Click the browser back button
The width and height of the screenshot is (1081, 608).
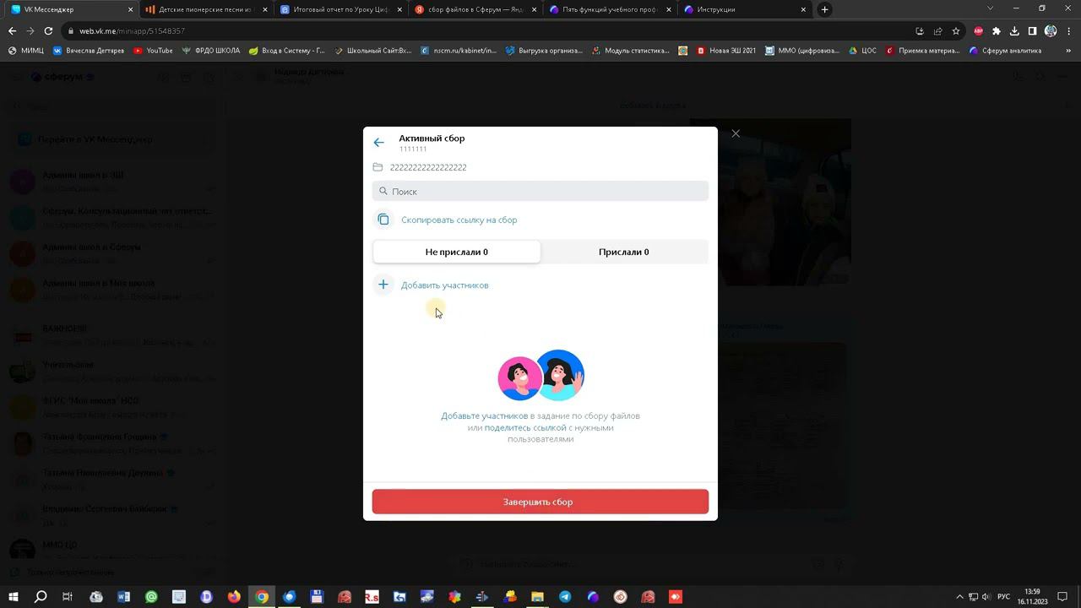tap(12, 31)
